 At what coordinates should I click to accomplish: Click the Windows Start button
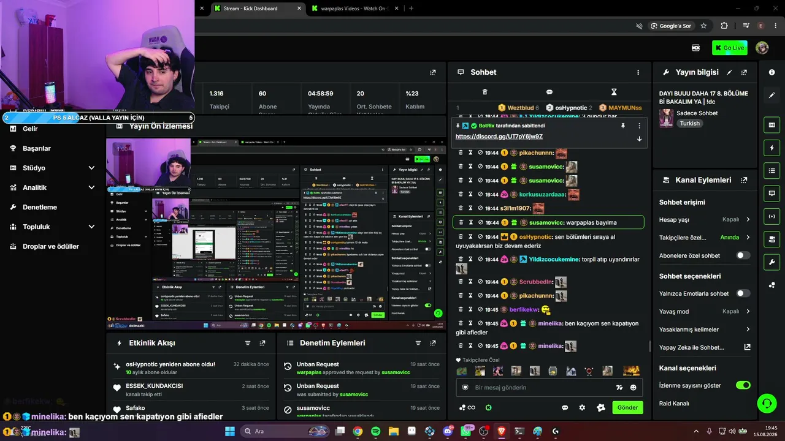pyautogui.click(x=230, y=431)
